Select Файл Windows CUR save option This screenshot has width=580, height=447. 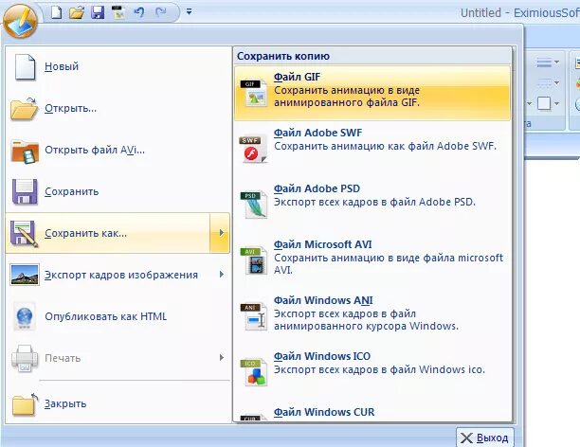point(372,412)
